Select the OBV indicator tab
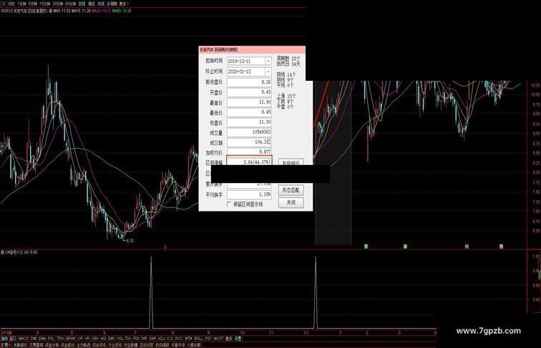 pos(95,338)
